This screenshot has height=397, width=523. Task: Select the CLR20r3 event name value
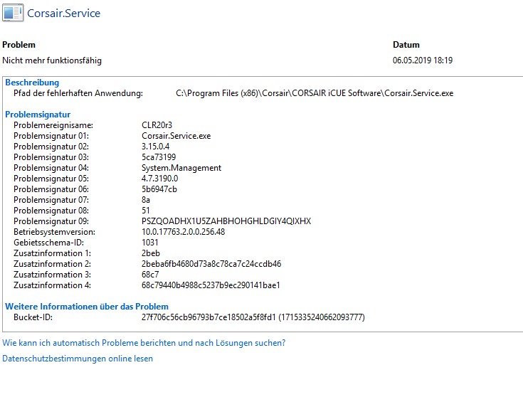(157, 125)
